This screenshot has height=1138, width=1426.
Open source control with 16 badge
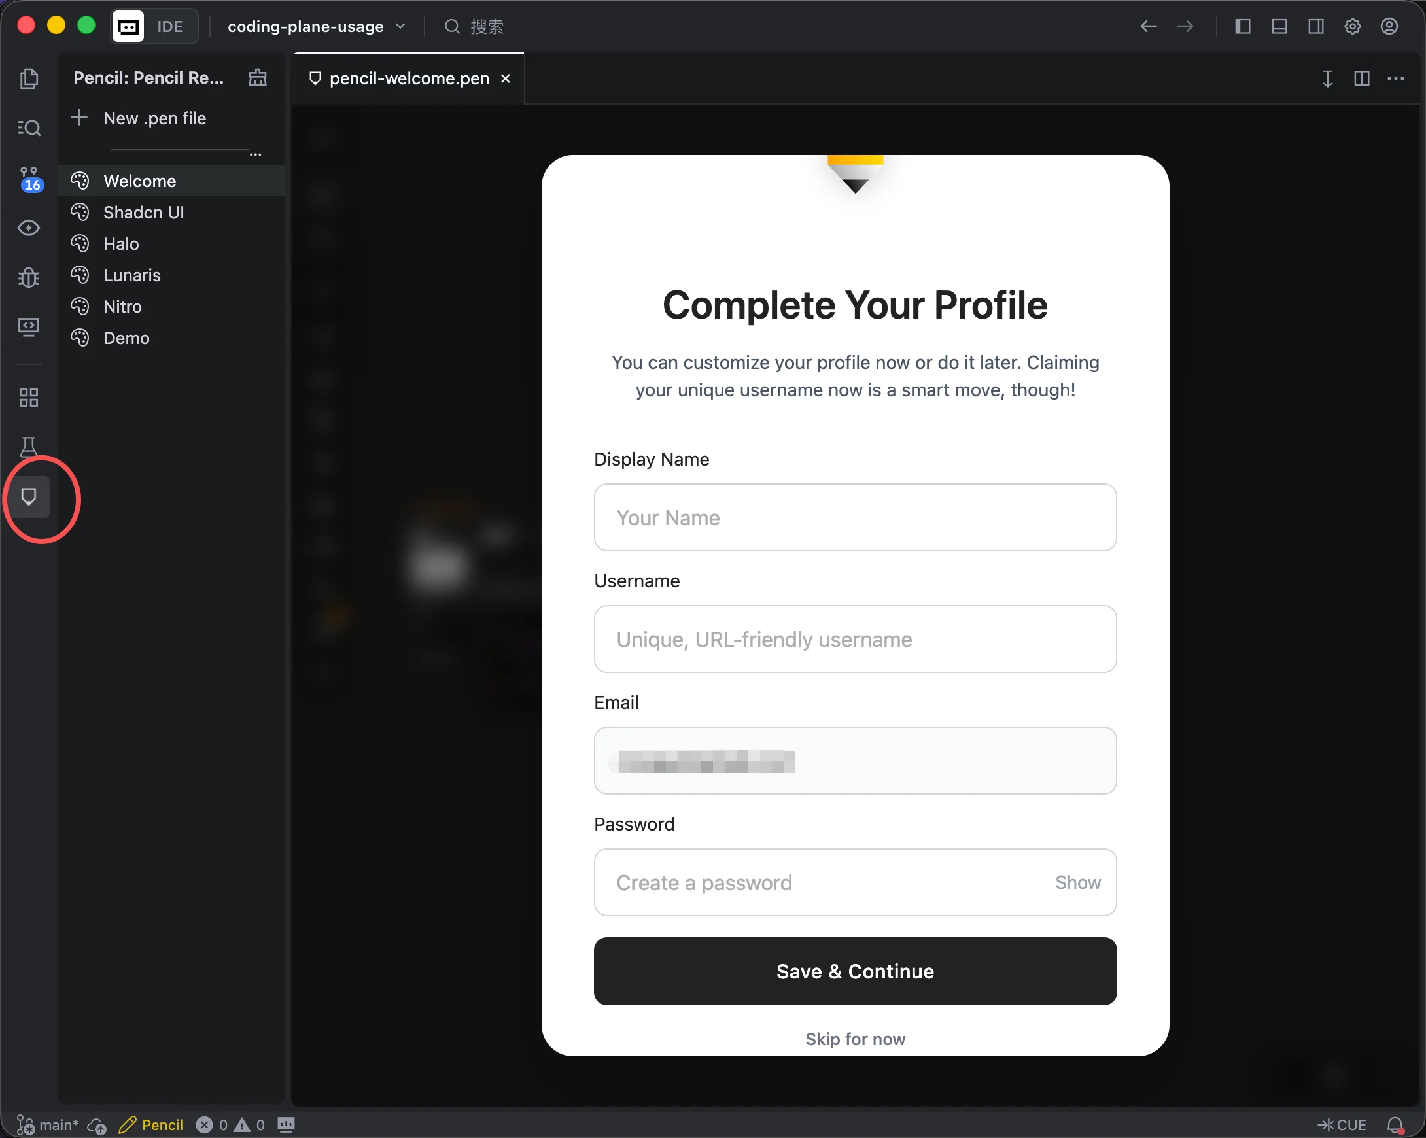click(x=28, y=179)
